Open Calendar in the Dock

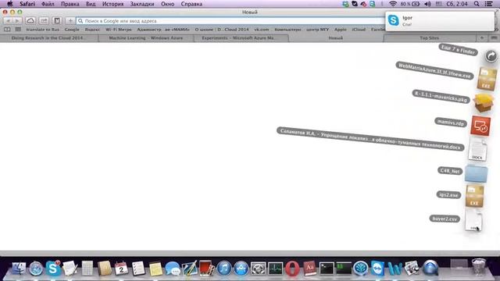pyautogui.click(x=121, y=269)
